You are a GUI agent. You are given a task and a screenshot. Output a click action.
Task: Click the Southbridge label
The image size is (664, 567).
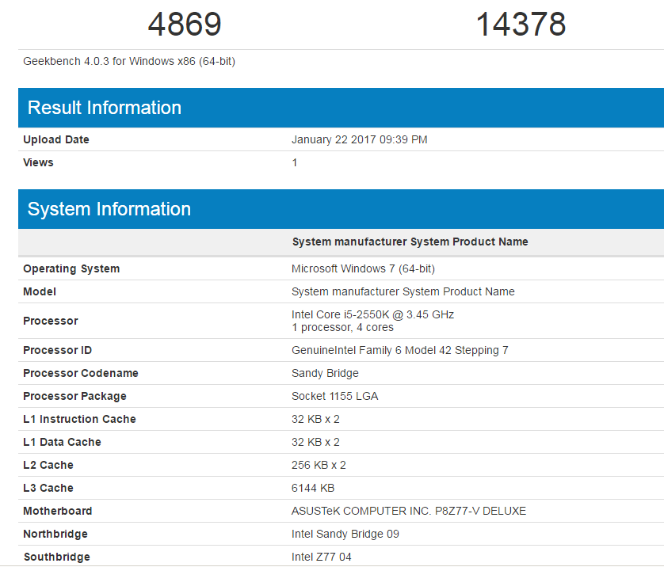pyautogui.click(x=57, y=557)
